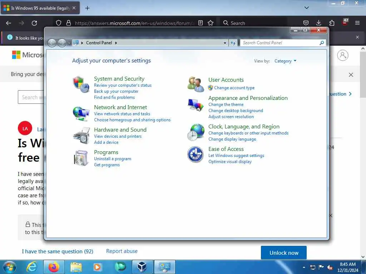Open Firefox list all tabs chevron
366x274 pixels.
point(306,8)
